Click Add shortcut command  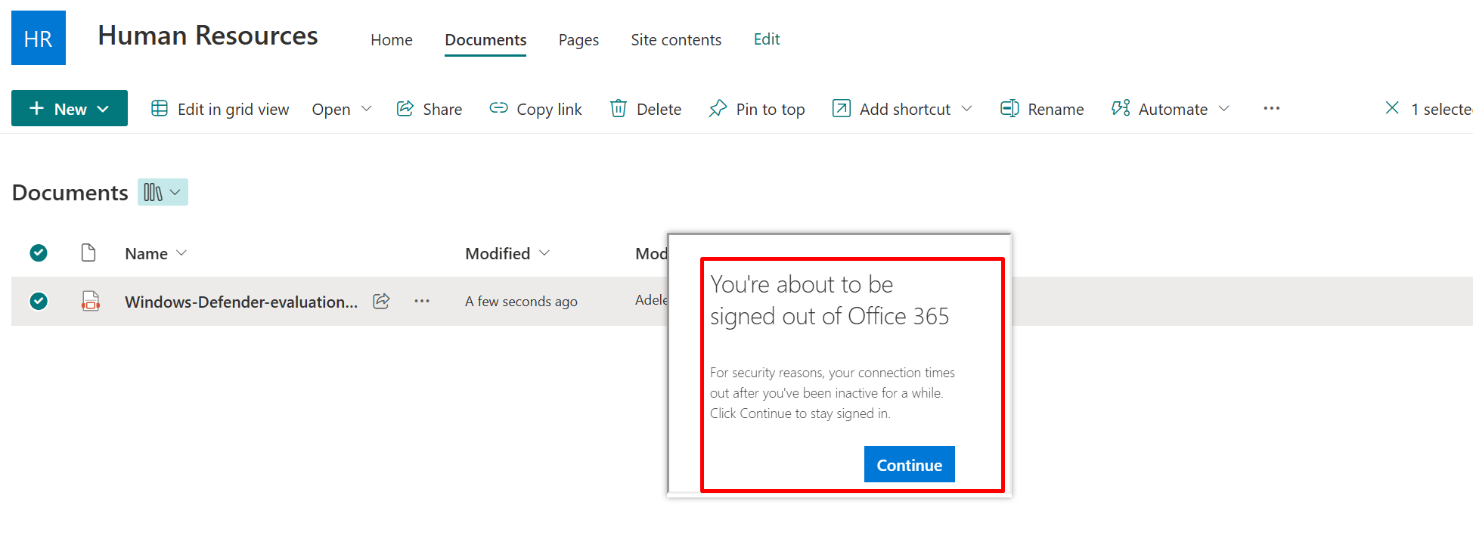(x=892, y=109)
